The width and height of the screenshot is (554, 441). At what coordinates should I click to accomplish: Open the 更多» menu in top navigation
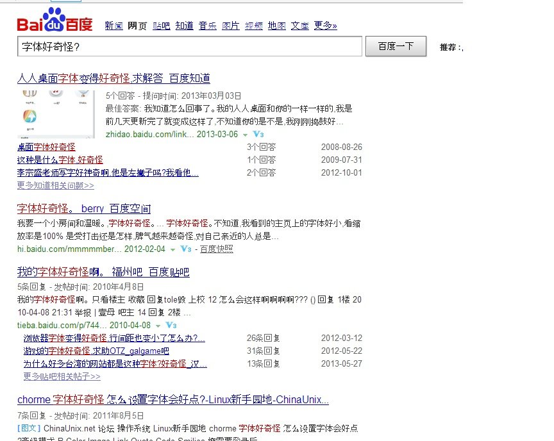[325, 26]
